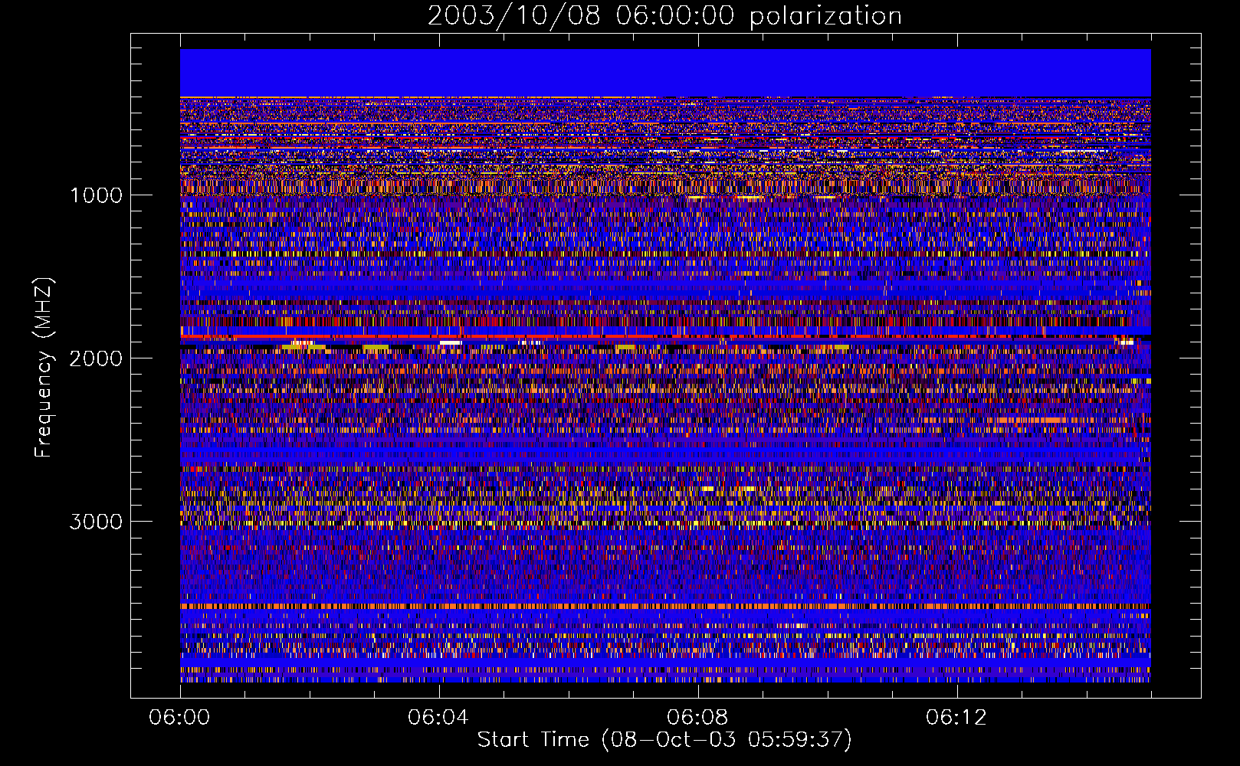This screenshot has width=1240, height=766.
Task: Click the solid blue band atop the spectrogram
Action: tap(665, 73)
